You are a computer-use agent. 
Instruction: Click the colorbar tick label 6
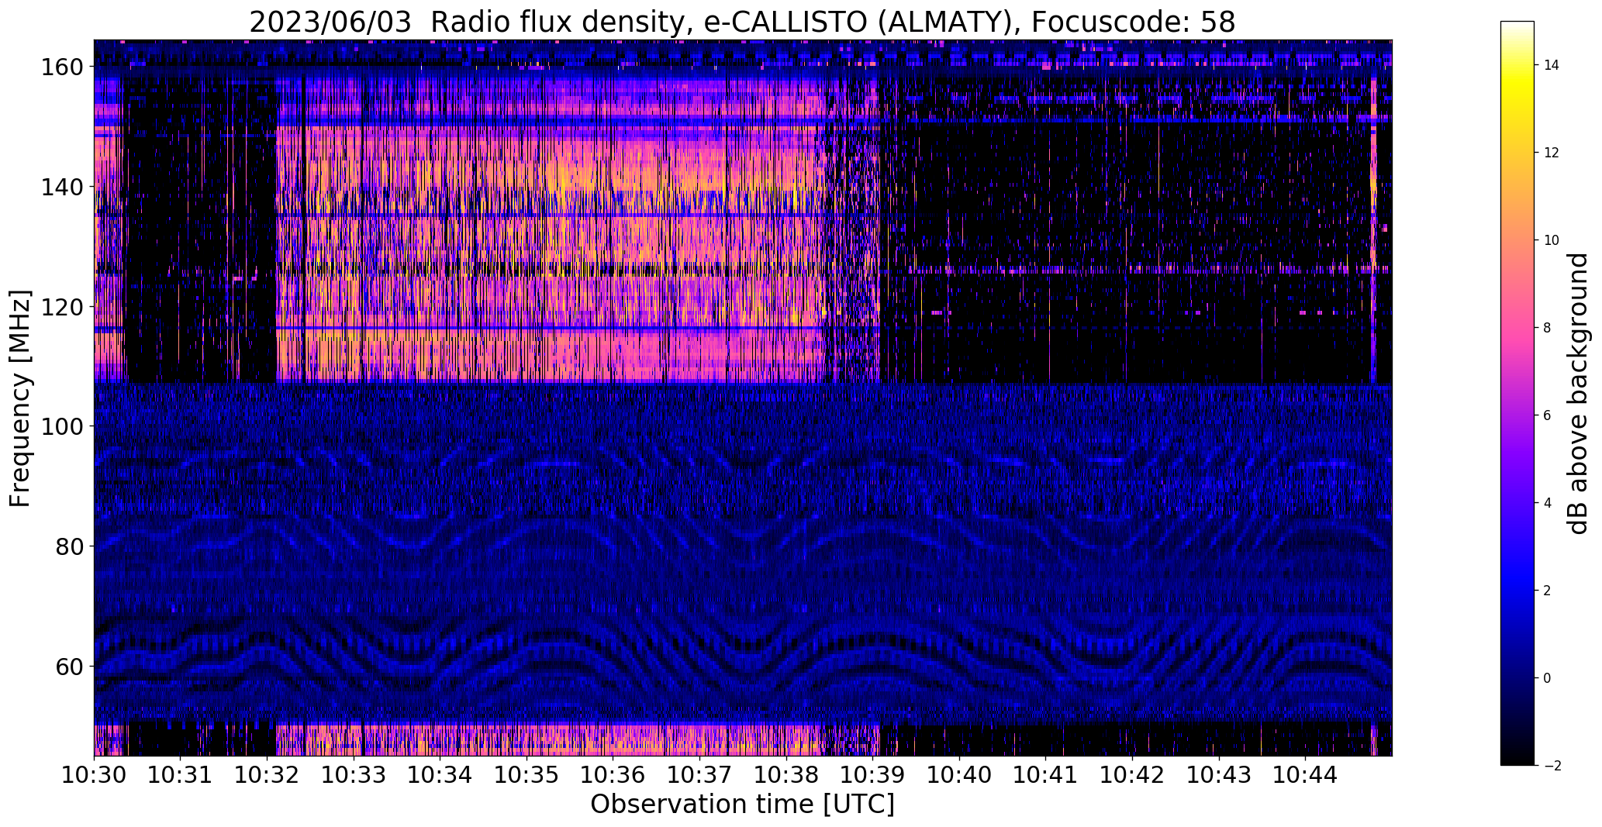click(1548, 415)
